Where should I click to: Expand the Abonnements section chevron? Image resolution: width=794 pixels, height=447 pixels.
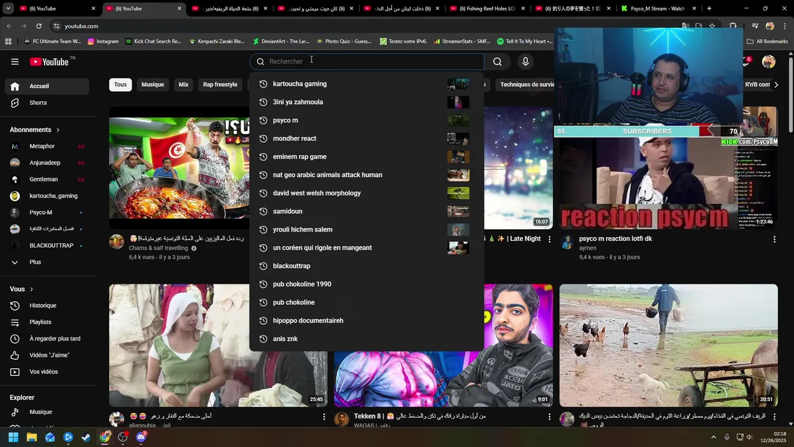pyautogui.click(x=58, y=130)
